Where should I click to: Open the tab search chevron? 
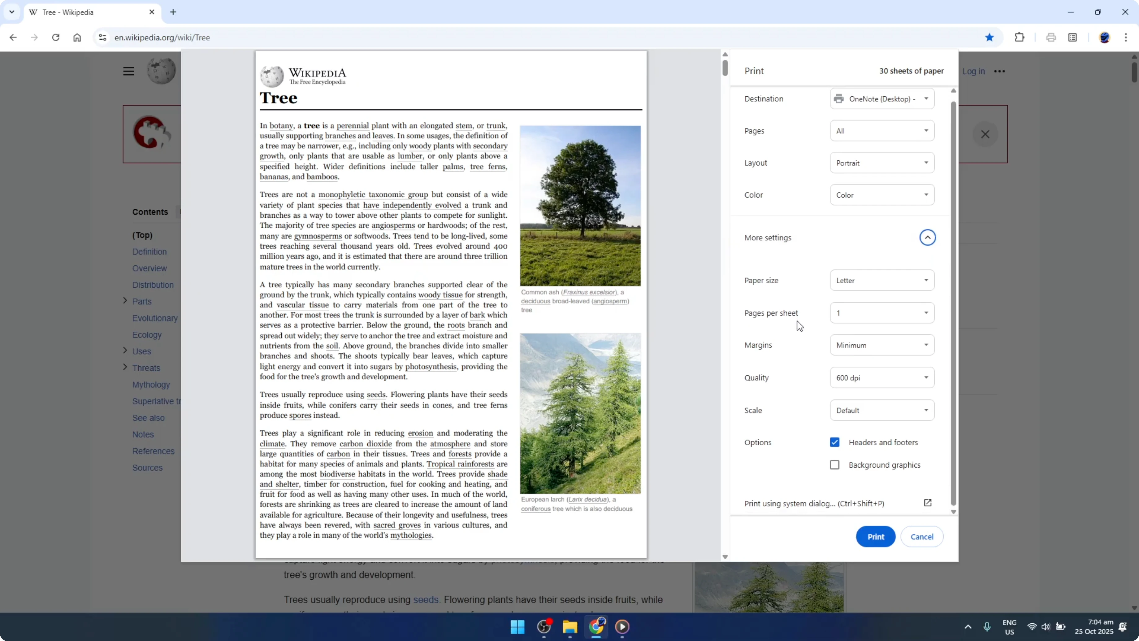(12, 12)
